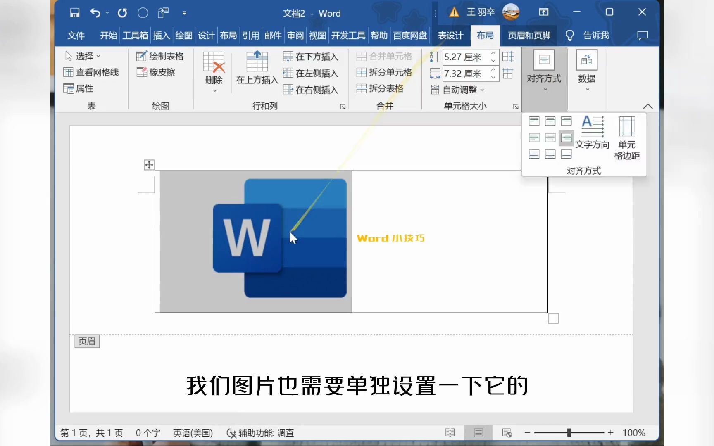
Task: Open the undo history dropdown arrow
Action: point(107,13)
